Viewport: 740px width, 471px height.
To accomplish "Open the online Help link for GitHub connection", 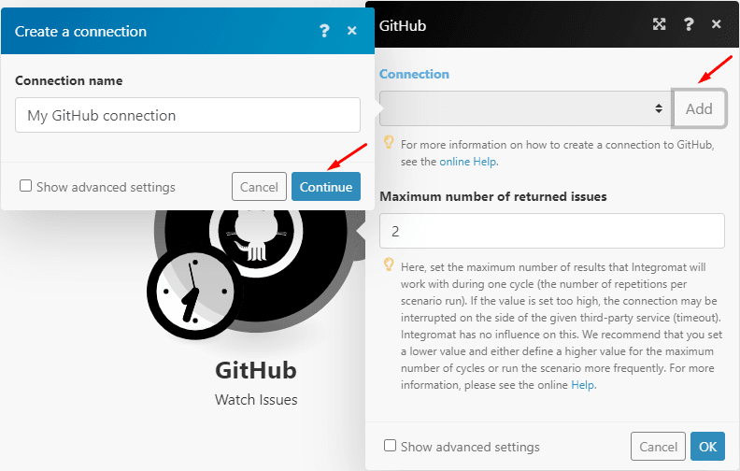I will (x=469, y=161).
